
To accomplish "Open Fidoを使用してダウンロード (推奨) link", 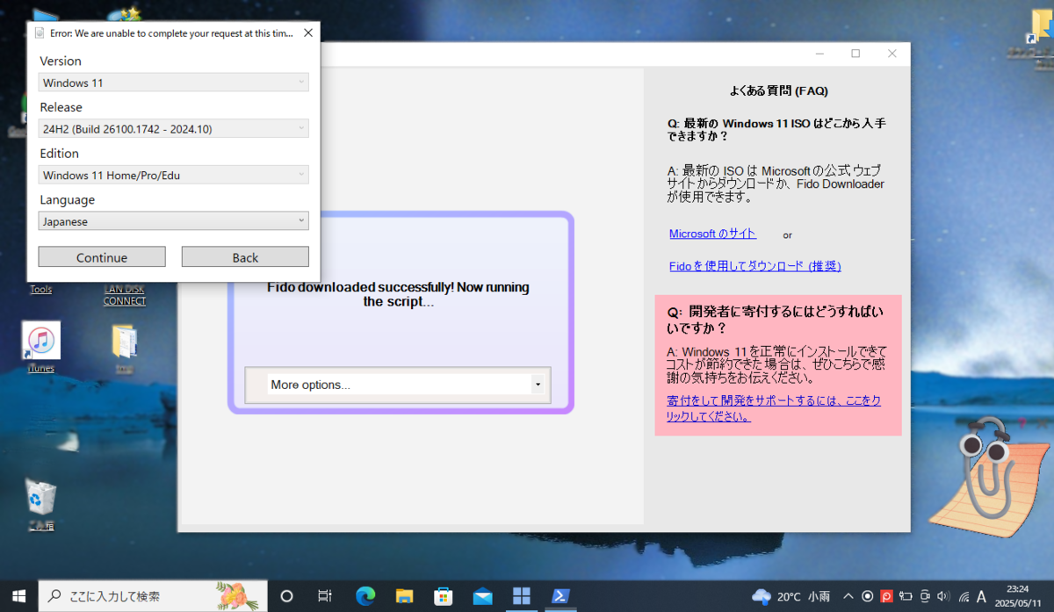I will [755, 266].
